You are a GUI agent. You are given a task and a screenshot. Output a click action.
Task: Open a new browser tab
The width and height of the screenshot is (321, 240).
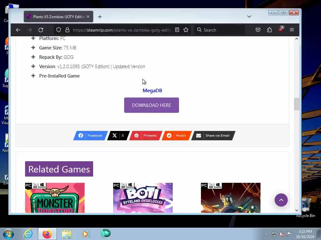point(100,17)
